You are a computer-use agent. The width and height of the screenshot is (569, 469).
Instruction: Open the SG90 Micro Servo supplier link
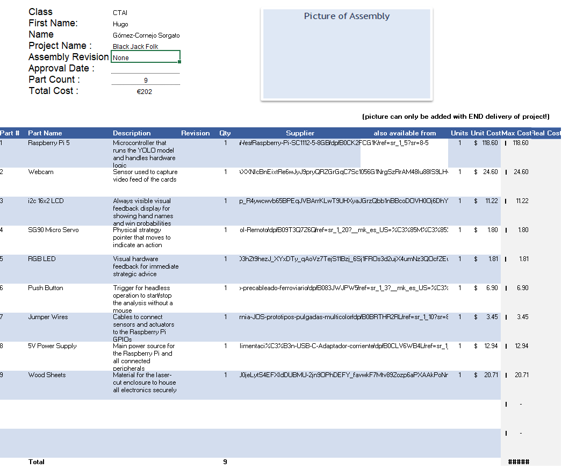click(344, 230)
